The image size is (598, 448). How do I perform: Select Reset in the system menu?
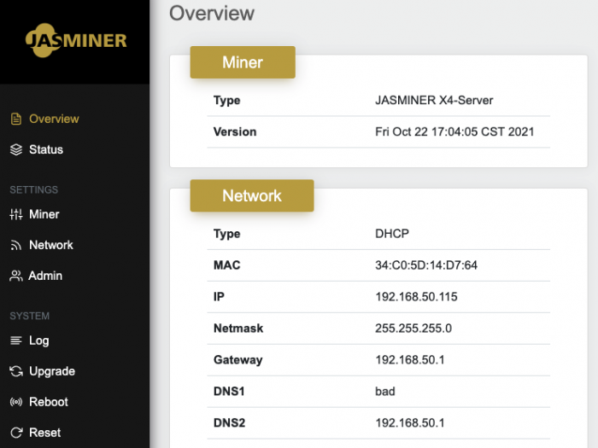(45, 433)
